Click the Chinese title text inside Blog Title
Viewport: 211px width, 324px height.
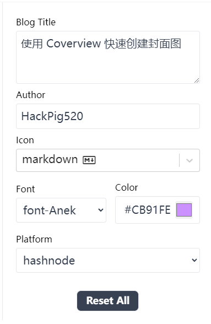[x=101, y=44]
